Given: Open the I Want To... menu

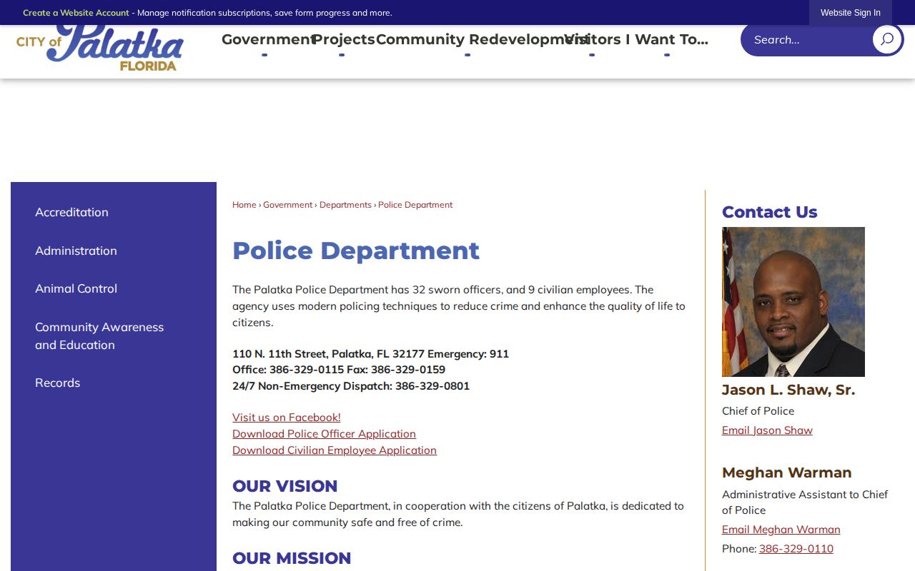Looking at the screenshot, I should 667,39.
